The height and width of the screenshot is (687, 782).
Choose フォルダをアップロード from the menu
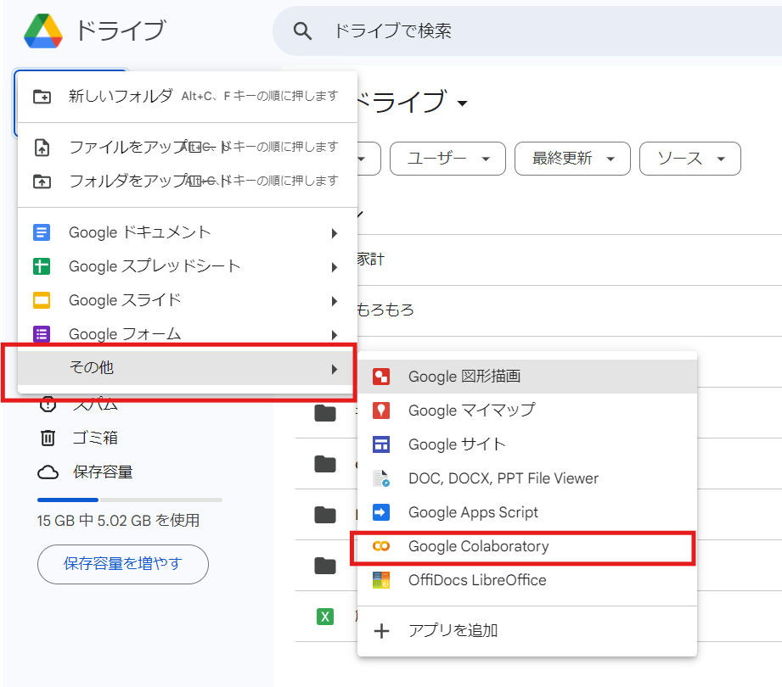(188, 182)
